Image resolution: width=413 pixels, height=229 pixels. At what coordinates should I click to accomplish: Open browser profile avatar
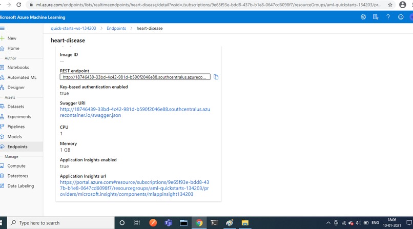pyautogui.click(x=402, y=5)
